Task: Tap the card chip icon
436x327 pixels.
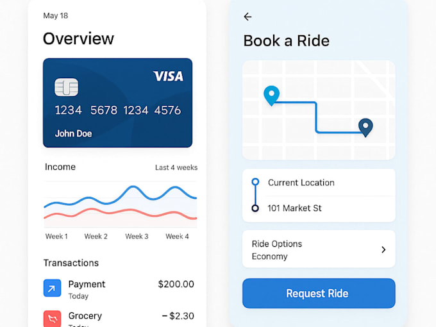Action: click(x=66, y=87)
